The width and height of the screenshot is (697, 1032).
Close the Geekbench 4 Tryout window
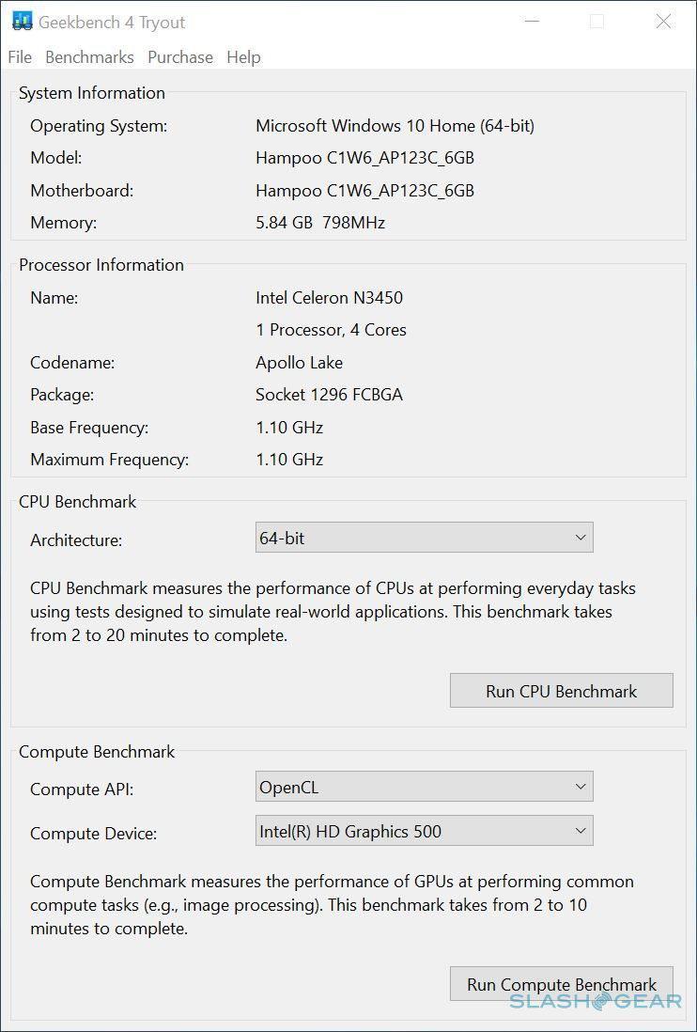click(x=663, y=22)
